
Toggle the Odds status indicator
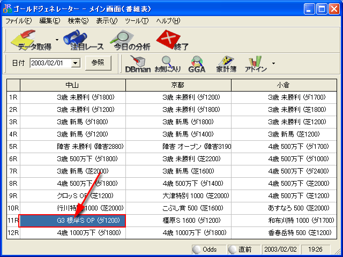(x=206, y=250)
